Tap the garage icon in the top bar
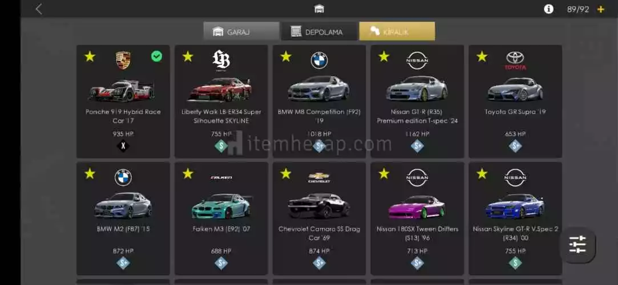 pos(319,9)
